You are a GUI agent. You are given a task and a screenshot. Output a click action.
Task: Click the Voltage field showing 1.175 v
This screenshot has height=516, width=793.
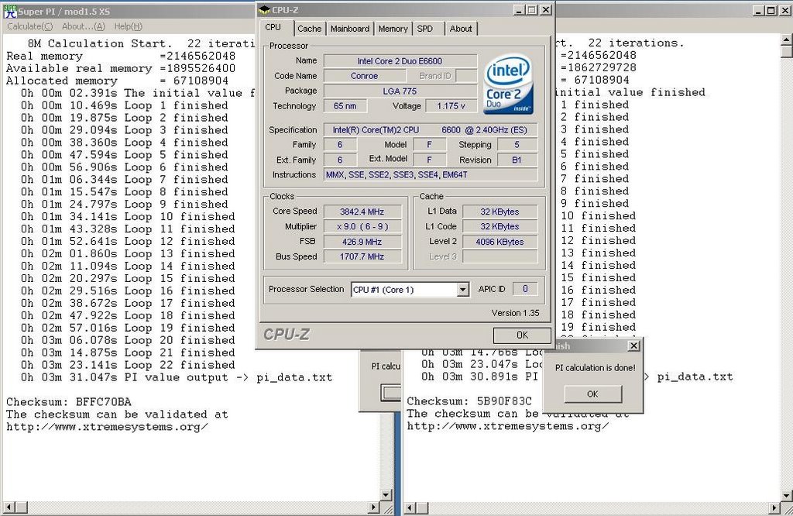(451, 106)
